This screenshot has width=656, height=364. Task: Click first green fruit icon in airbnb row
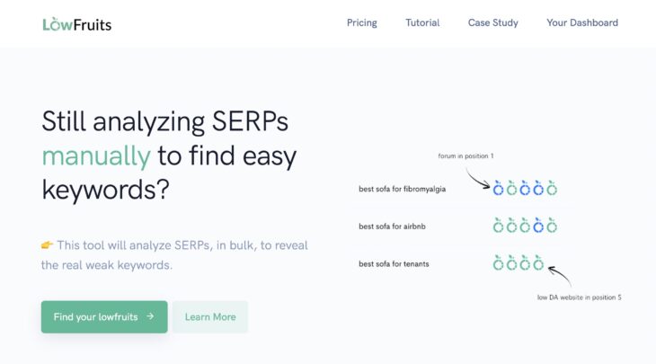[x=498, y=226]
